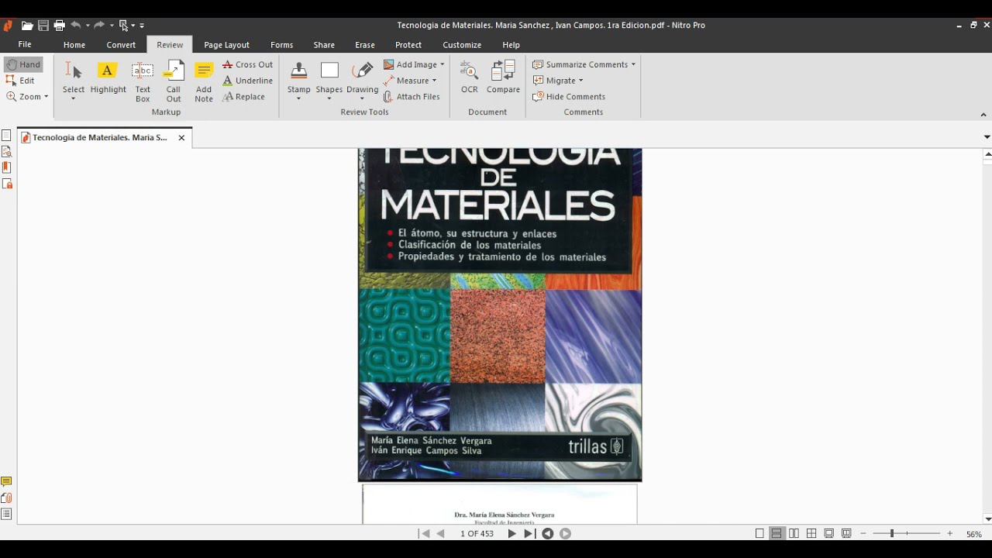The image size is (992, 558).
Task: Redo the last action
Action: coord(99,26)
